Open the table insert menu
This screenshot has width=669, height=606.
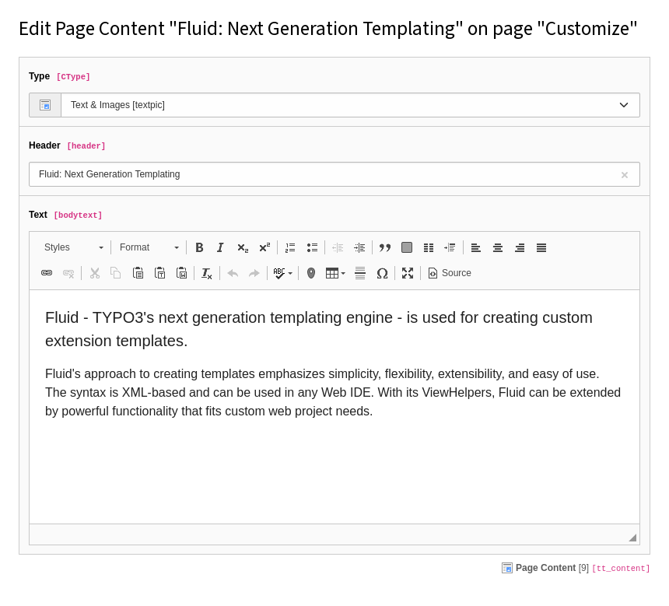tap(335, 273)
